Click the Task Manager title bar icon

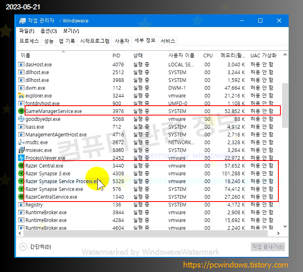(23, 20)
